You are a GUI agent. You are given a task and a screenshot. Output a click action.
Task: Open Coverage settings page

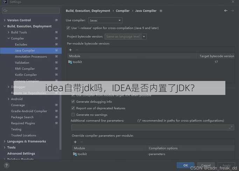pyautogui.click(x=18, y=105)
